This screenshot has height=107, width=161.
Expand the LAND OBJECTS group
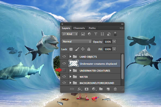click(x=70, y=56)
